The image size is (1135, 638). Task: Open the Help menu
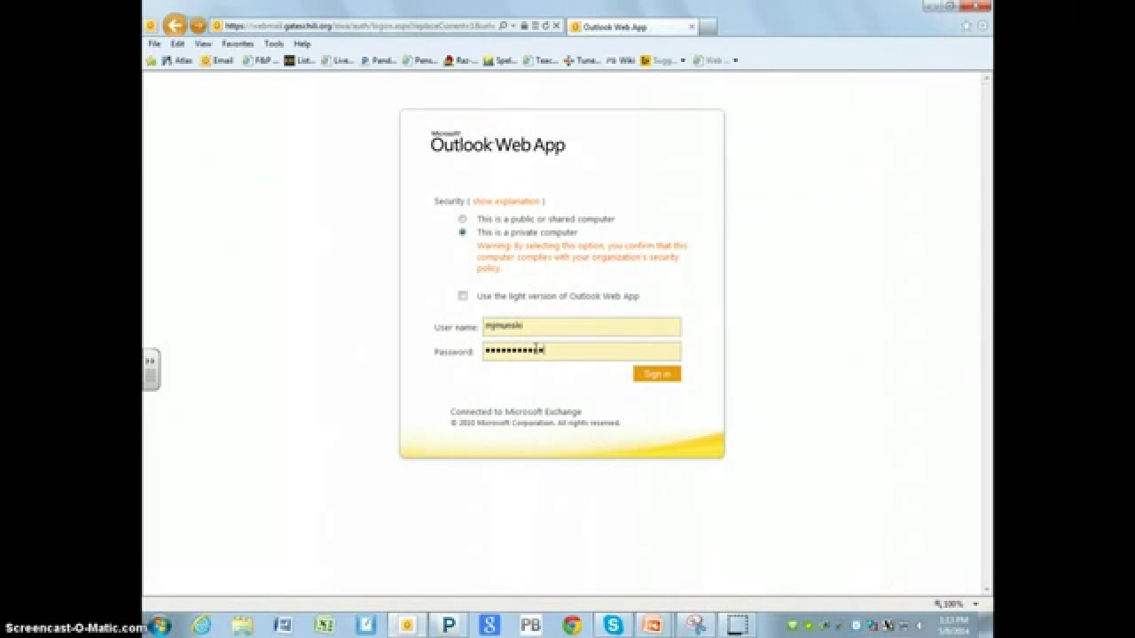[302, 43]
